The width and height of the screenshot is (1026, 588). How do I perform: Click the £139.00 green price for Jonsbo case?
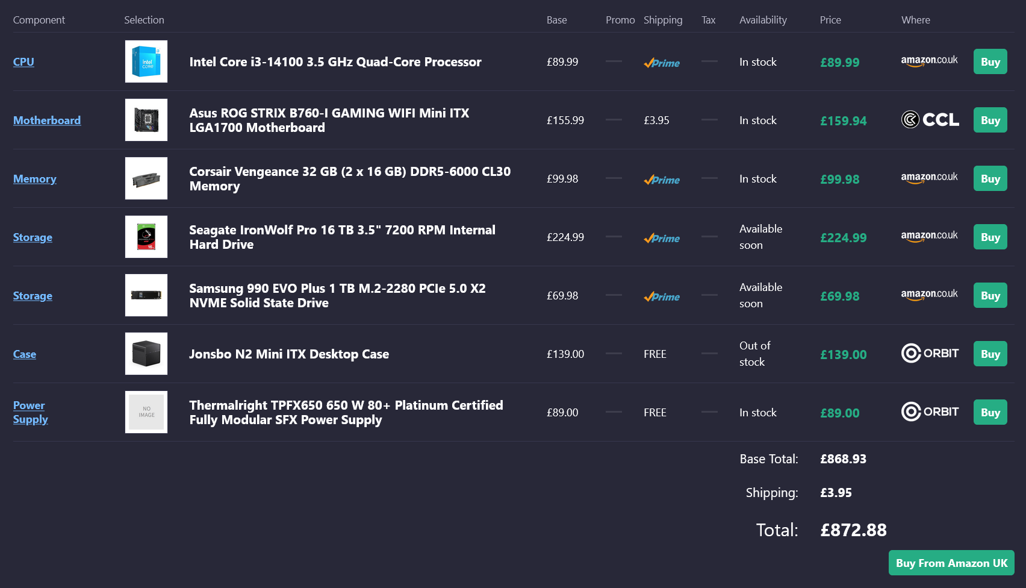844,354
